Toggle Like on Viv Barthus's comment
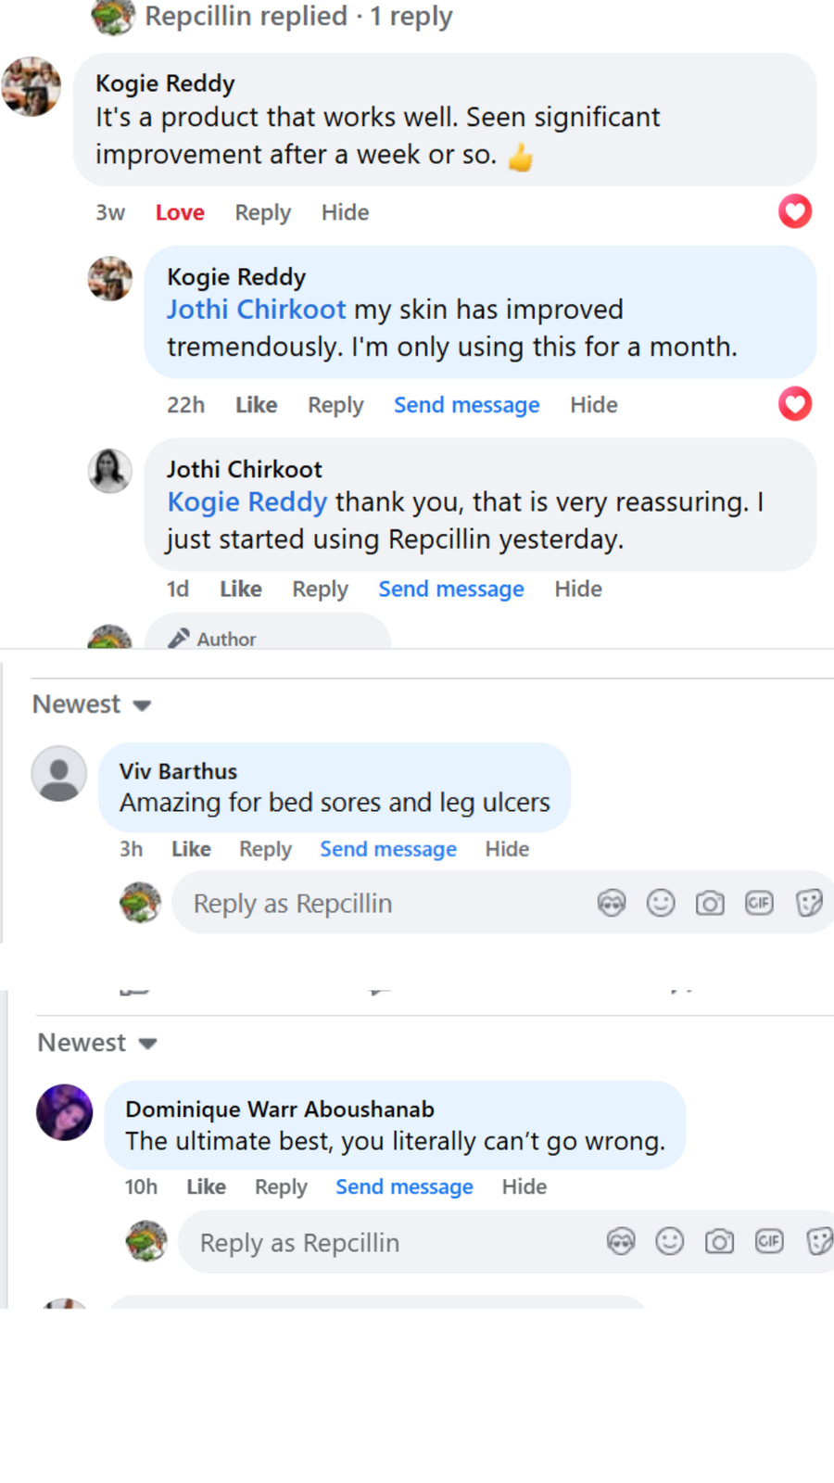This screenshot has width=834, height=1483. [x=191, y=849]
